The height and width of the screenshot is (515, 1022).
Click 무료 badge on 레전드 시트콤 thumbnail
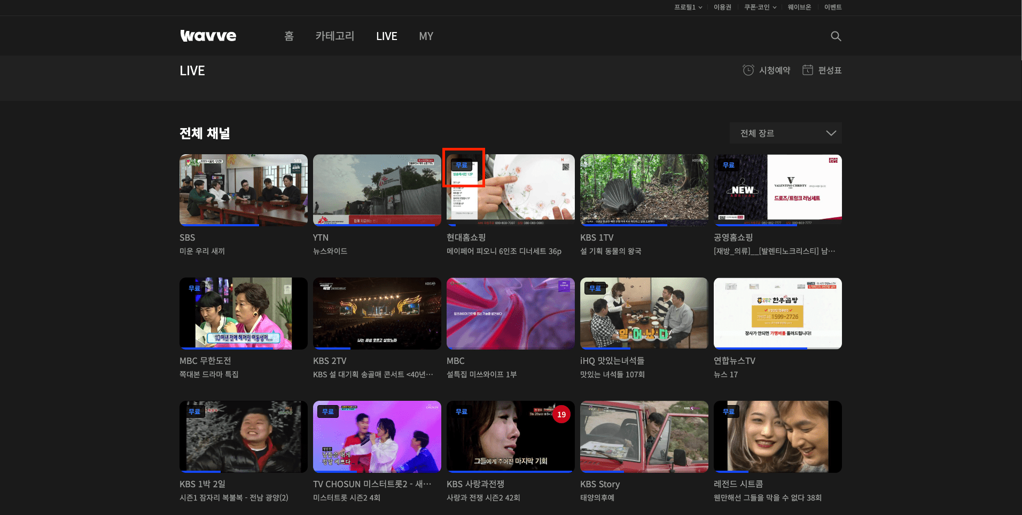click(729, 411)
